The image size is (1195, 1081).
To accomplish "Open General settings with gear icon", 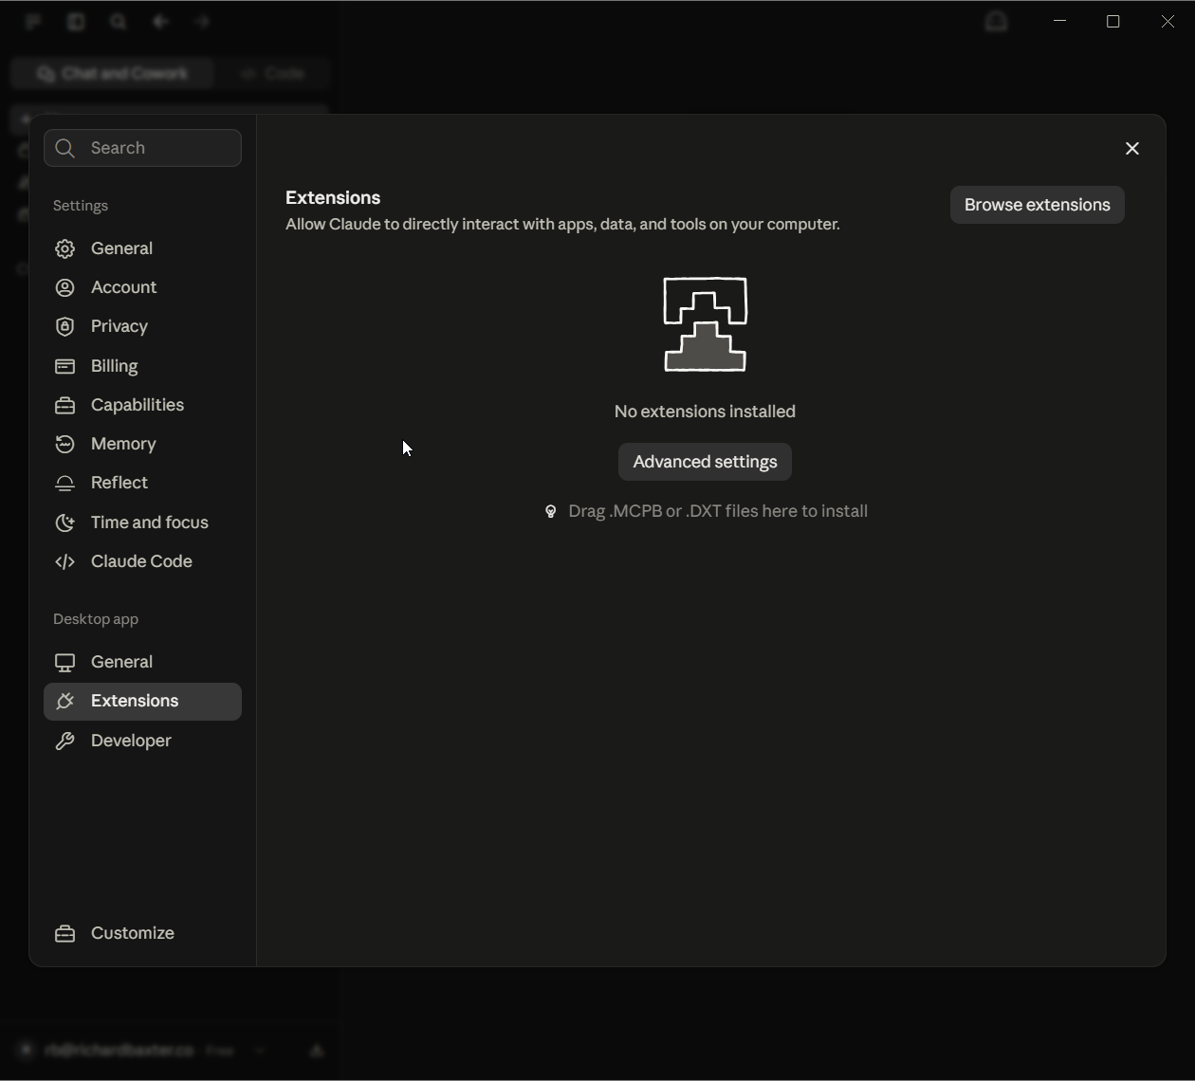I will coord(142,248).
